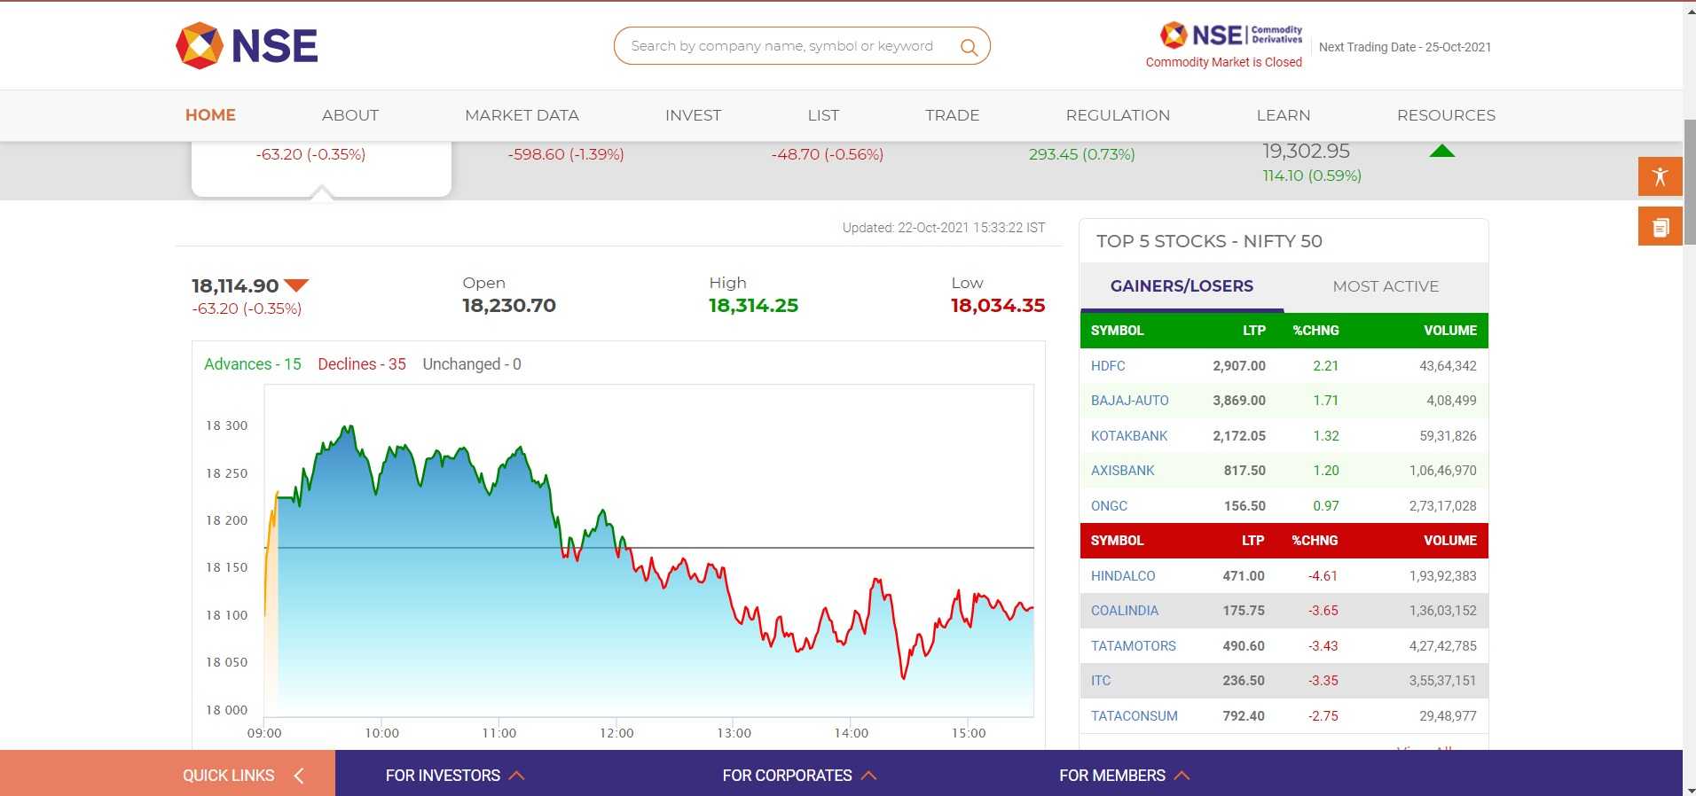The image size is (1696, 796).
Task: Click HINDALCO change -4.61
Action: pyautogui.click(x=1323, y=576)
